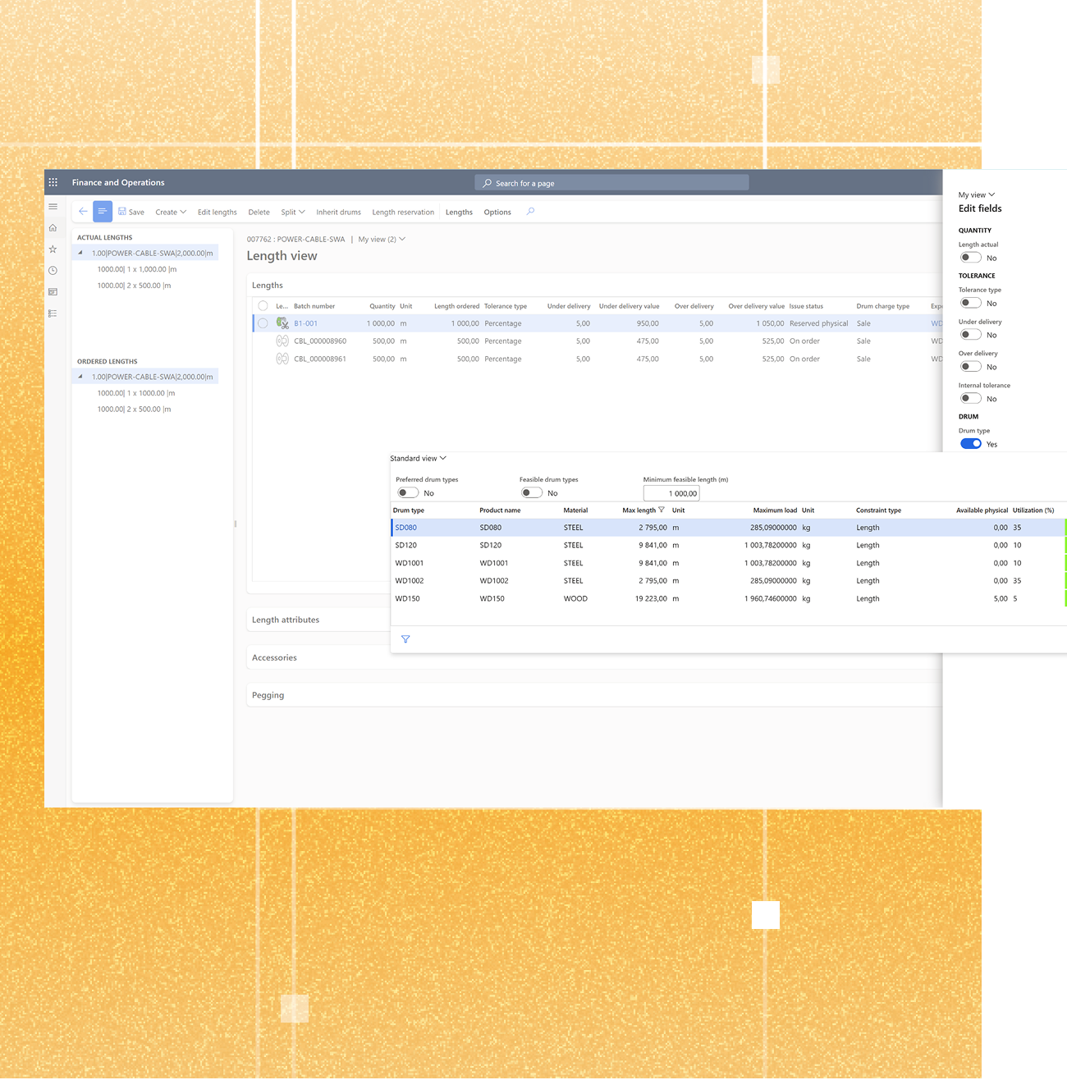Toggle the Preferred drum types switch

click(408, 493)
